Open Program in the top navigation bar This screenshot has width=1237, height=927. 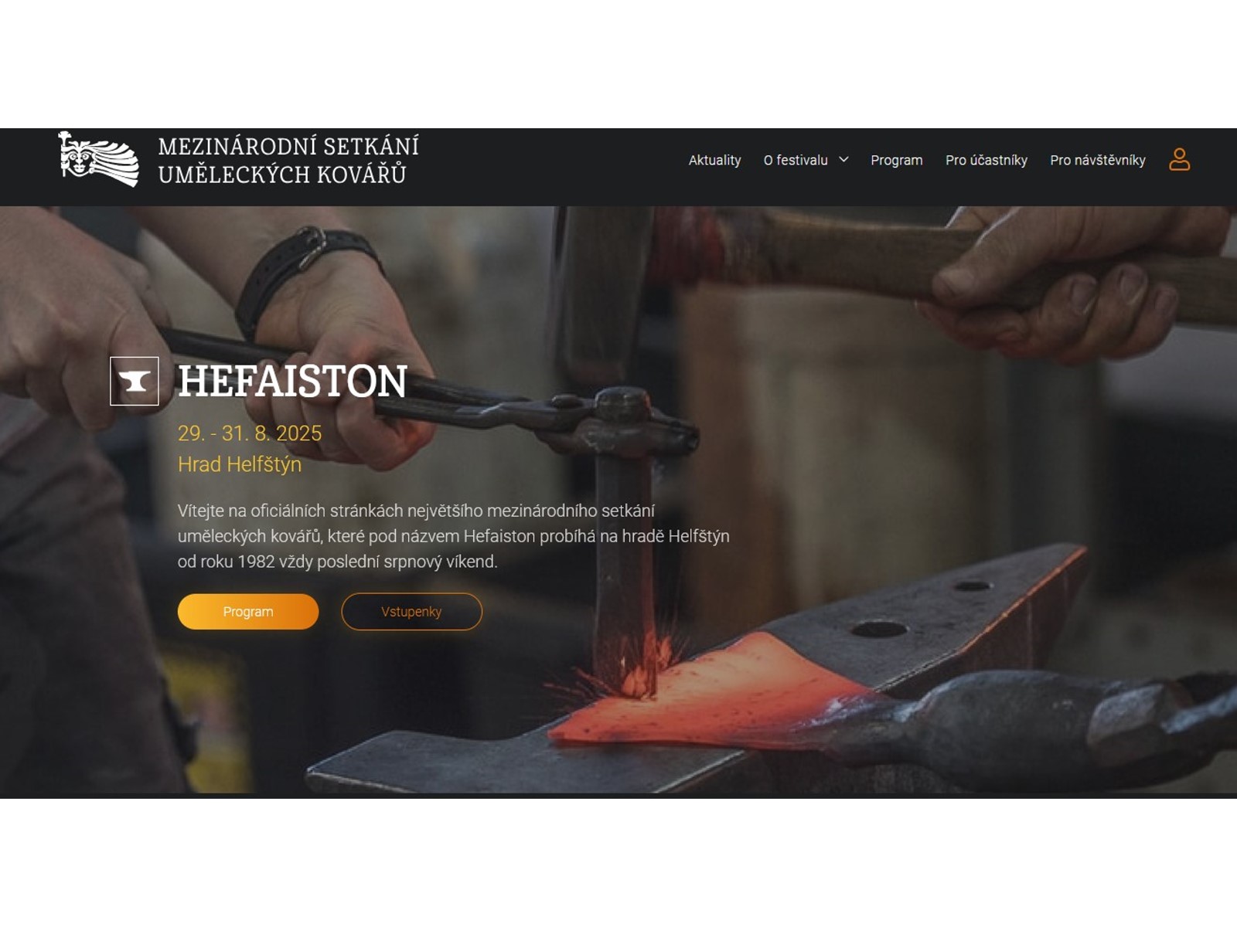[x=897, y=161]
